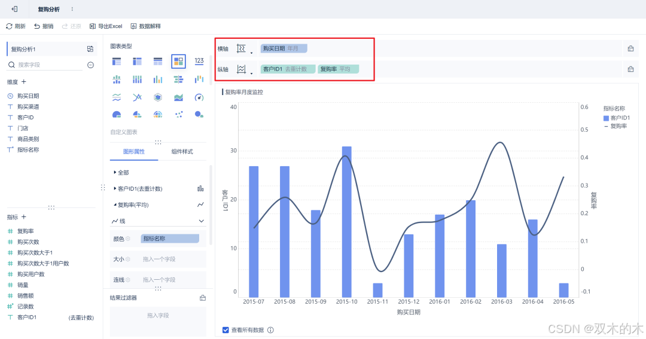Click the 还原 redo button
Viewport: 646px width, 339px height.
pos(72,26)
